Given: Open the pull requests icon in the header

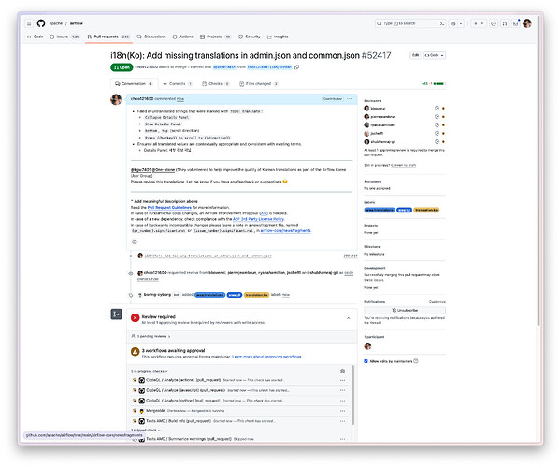Looking at the screenshot, I should pyautogui.click(x=504, y=23).
